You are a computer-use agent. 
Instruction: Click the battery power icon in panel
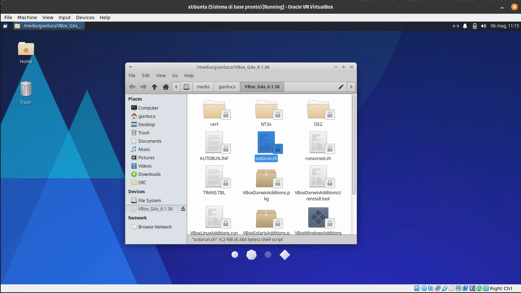(x=475, y=26)
